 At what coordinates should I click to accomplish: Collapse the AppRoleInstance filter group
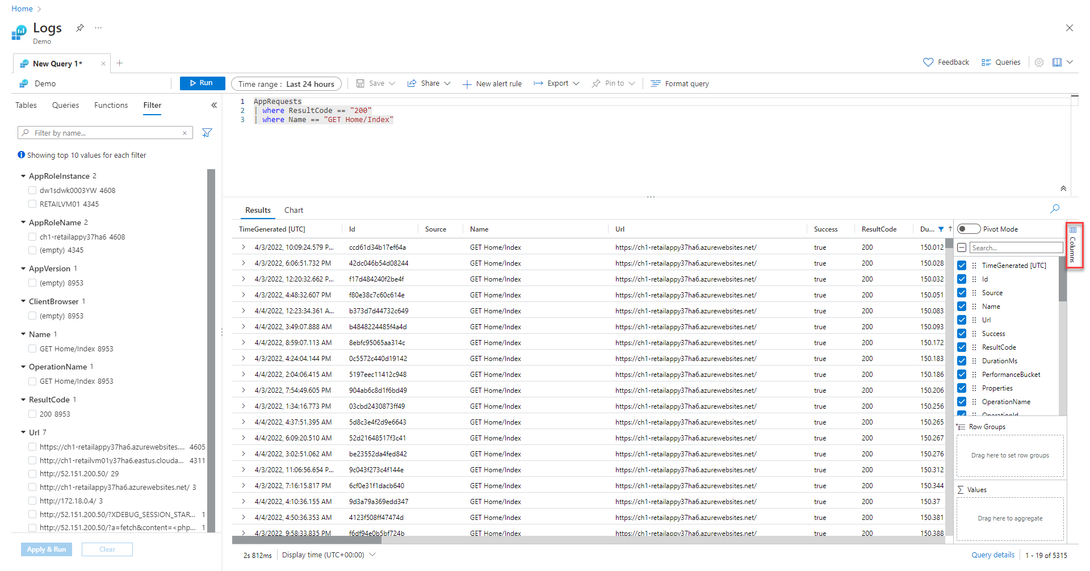[x=23, y=176]
